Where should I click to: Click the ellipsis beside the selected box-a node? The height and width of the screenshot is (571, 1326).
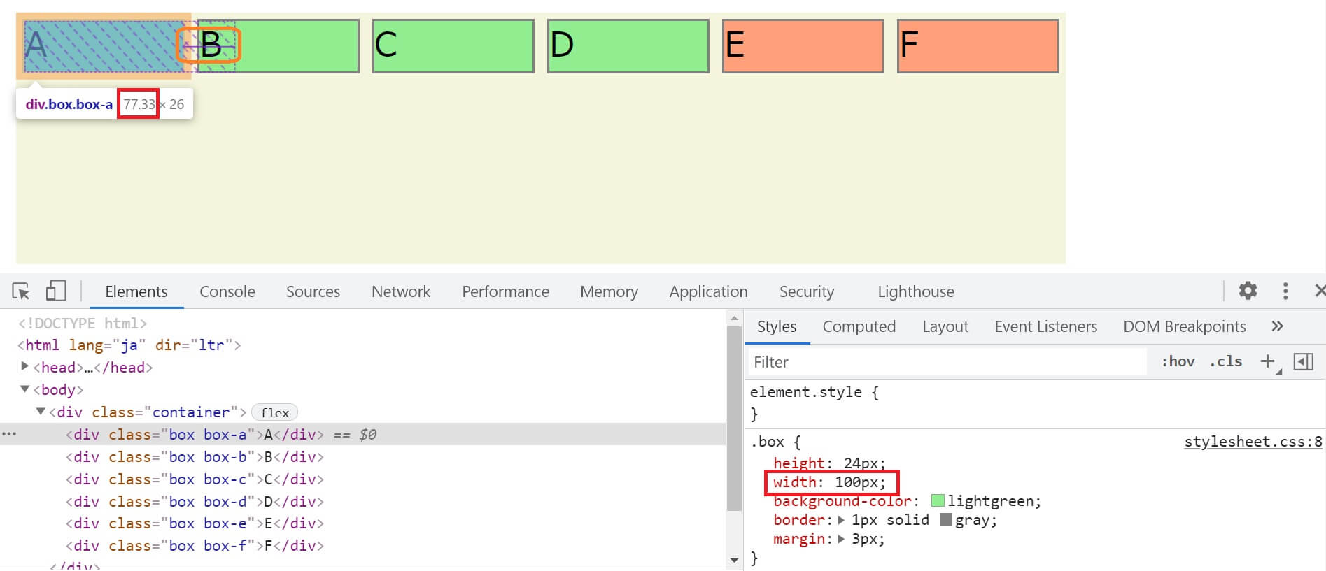pos(9,434)
